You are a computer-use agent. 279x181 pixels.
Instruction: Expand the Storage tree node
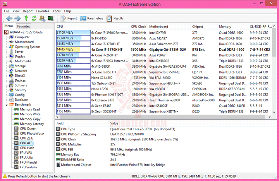(x=7, y=66)
